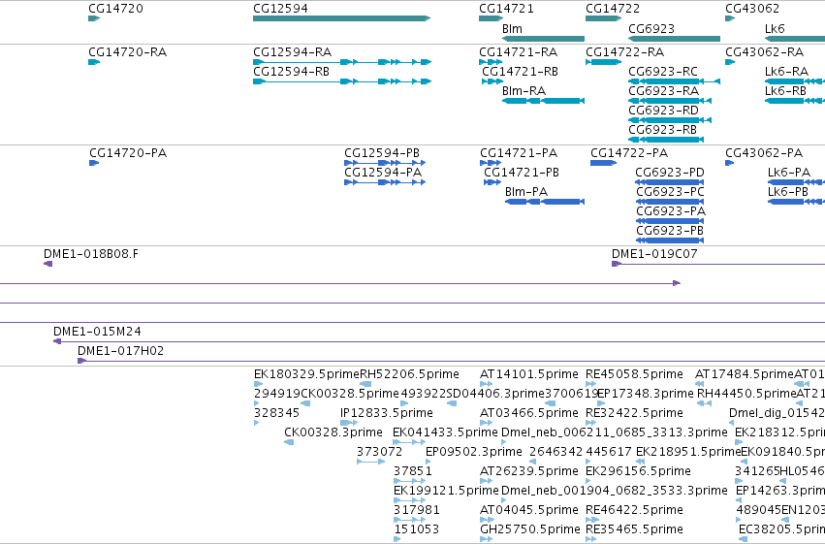Select the CG14720-RA transcript
The image size is (825, 544).
(x=94, y=62)
